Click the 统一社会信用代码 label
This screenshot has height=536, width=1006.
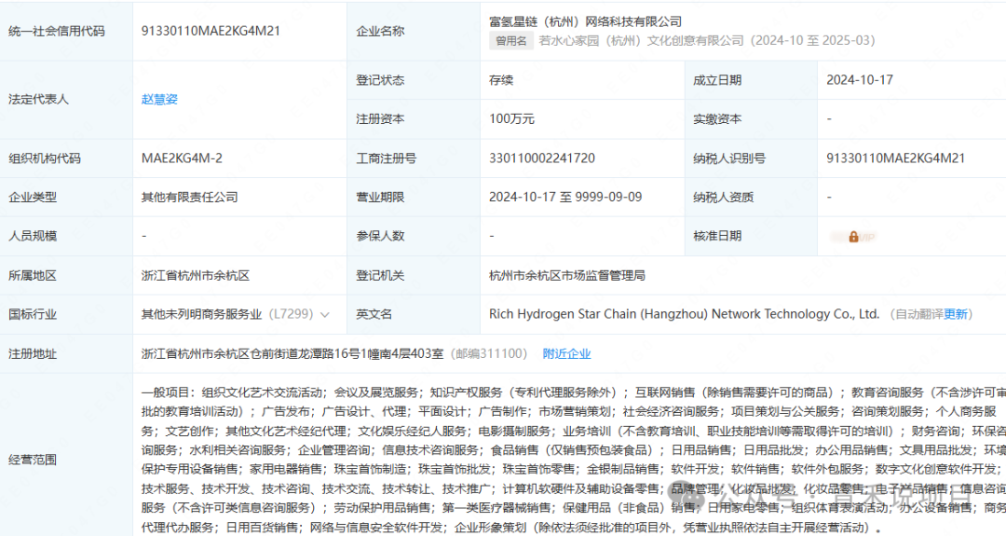click(57, 31)
